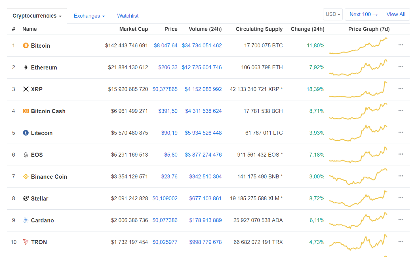Click the TRON red logo icon
This screenshot has height=257, width=417.
pos(26,242)
